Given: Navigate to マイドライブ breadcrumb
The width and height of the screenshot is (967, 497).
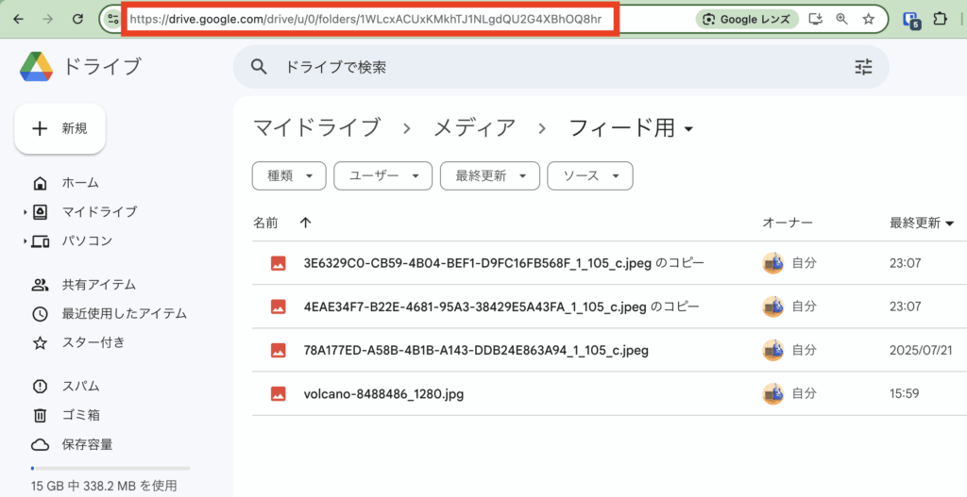Looking at the screenshot, I should tap(317, 128).
